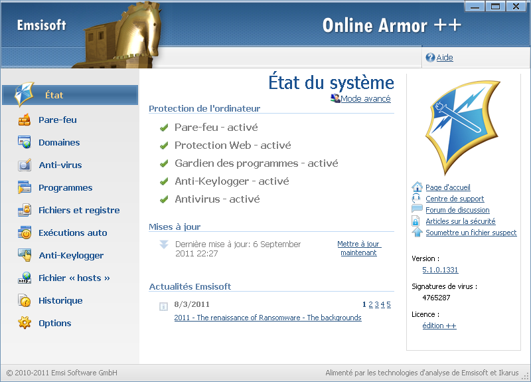Click the Mode avancé user icon
The image size is (531, 382).
click(335, 98)
